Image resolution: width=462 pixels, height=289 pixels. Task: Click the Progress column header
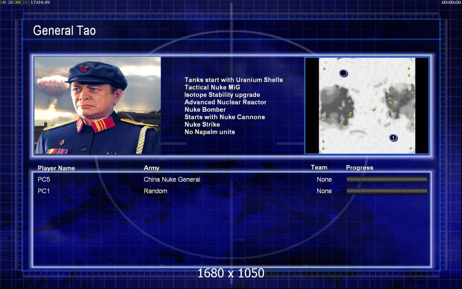pos(359,168)
